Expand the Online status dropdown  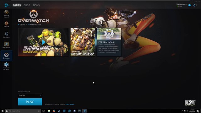coord(180,6)
